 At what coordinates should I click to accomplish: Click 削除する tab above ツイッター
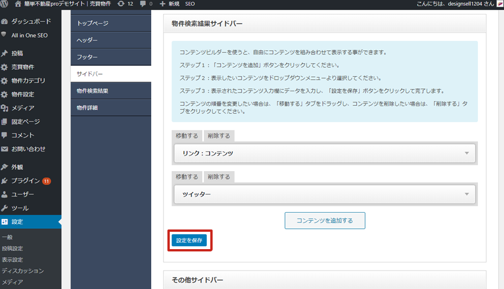click(x=218, y=177)
